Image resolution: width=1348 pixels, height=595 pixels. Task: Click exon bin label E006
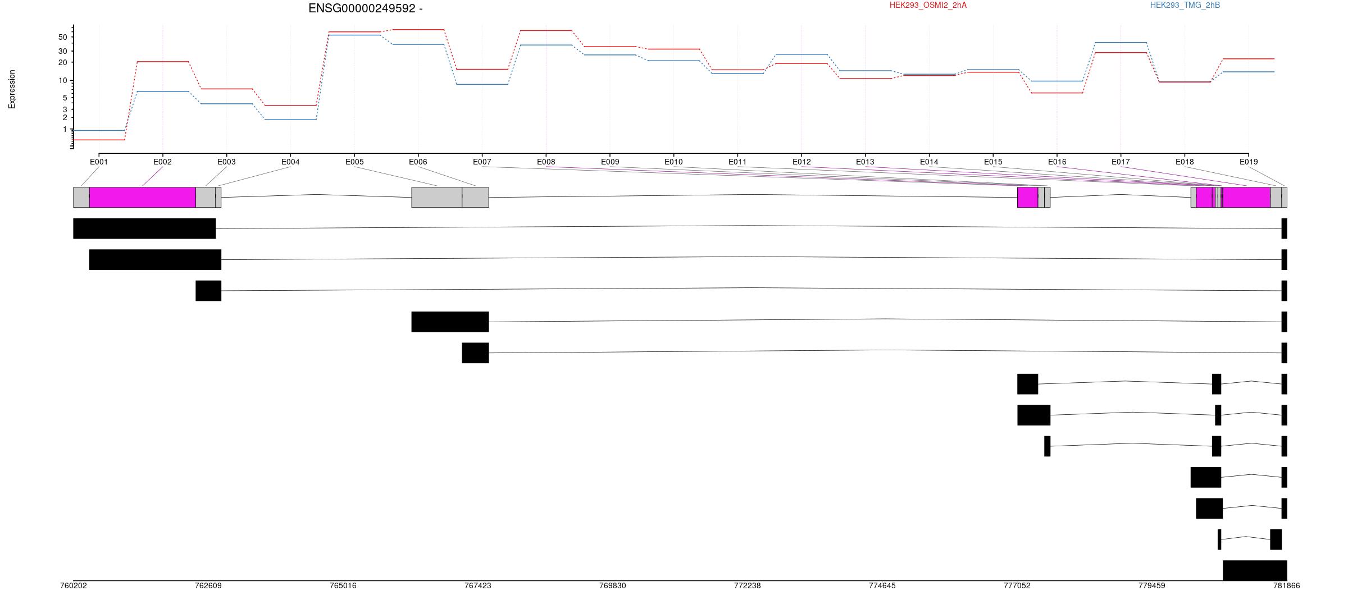coord(418,162)
